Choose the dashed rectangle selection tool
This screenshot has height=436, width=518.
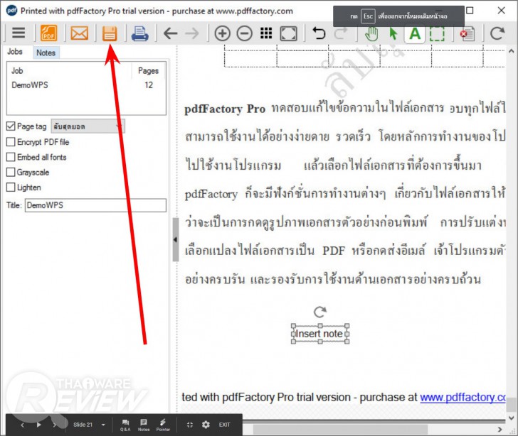click(437, 33)
